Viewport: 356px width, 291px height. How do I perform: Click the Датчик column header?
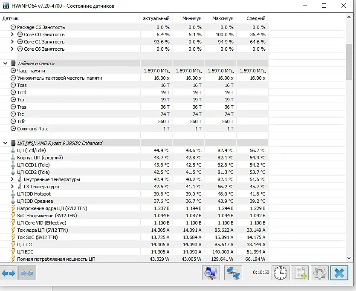pyautogui.click(x=70, y=18)
